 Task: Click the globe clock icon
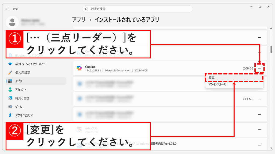tap(10, 98)
